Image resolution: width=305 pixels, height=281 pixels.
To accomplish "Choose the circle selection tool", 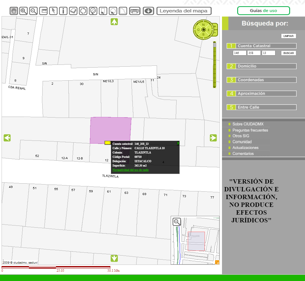I will (113, 11).
